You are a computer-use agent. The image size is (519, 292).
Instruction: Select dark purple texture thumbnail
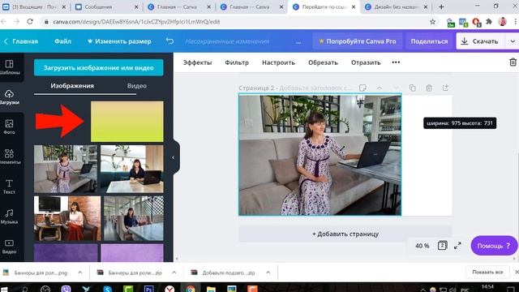66,253
